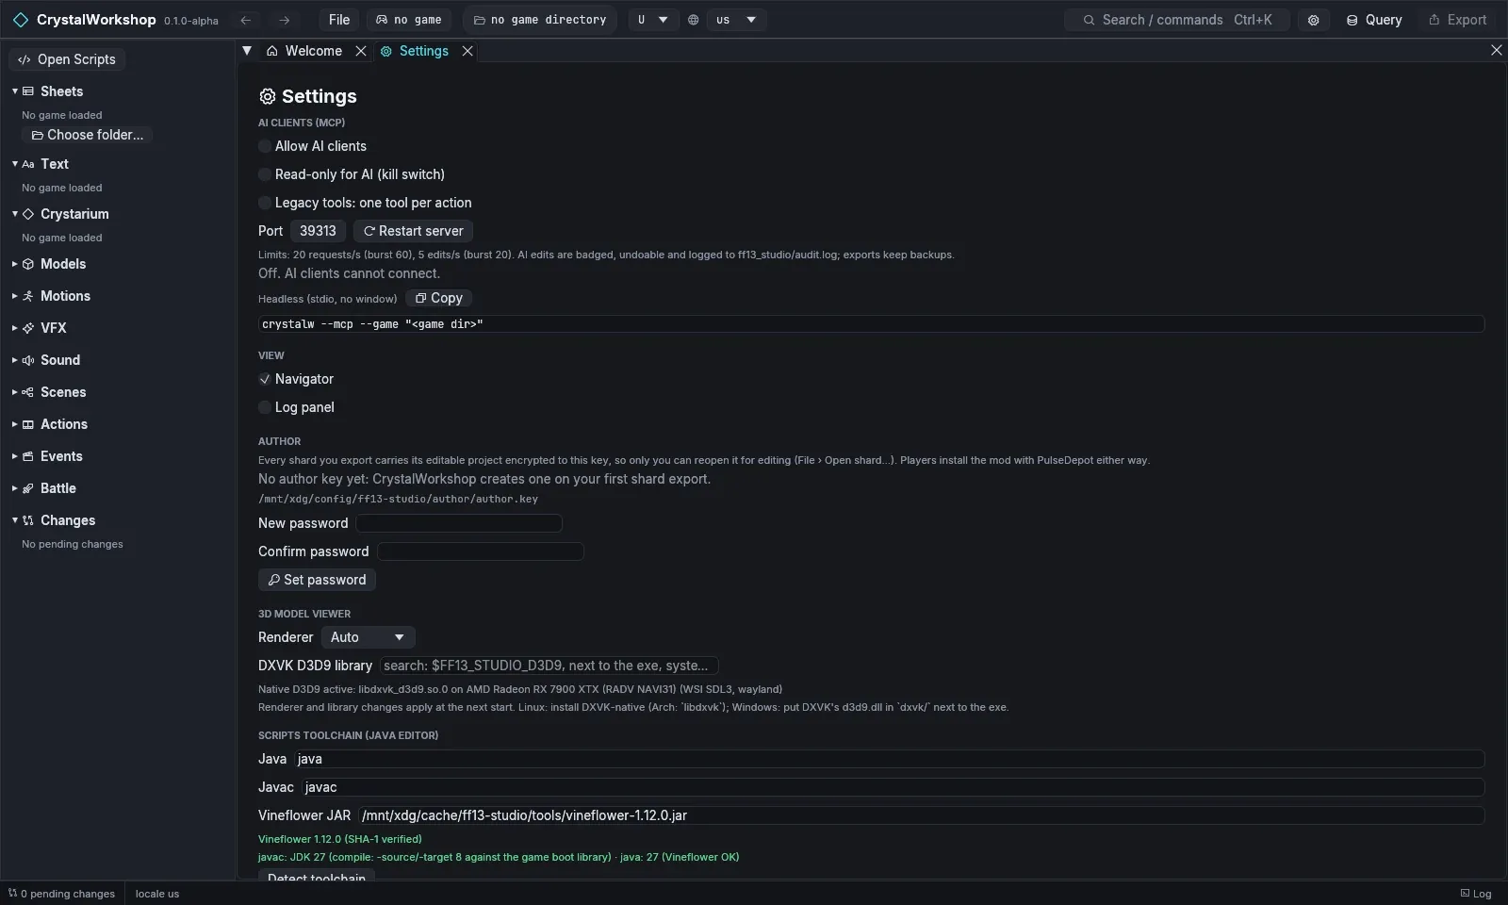1508x905 pixels.
Task: Enable the Log panel checkbox
Action: (x=265, y=407)
